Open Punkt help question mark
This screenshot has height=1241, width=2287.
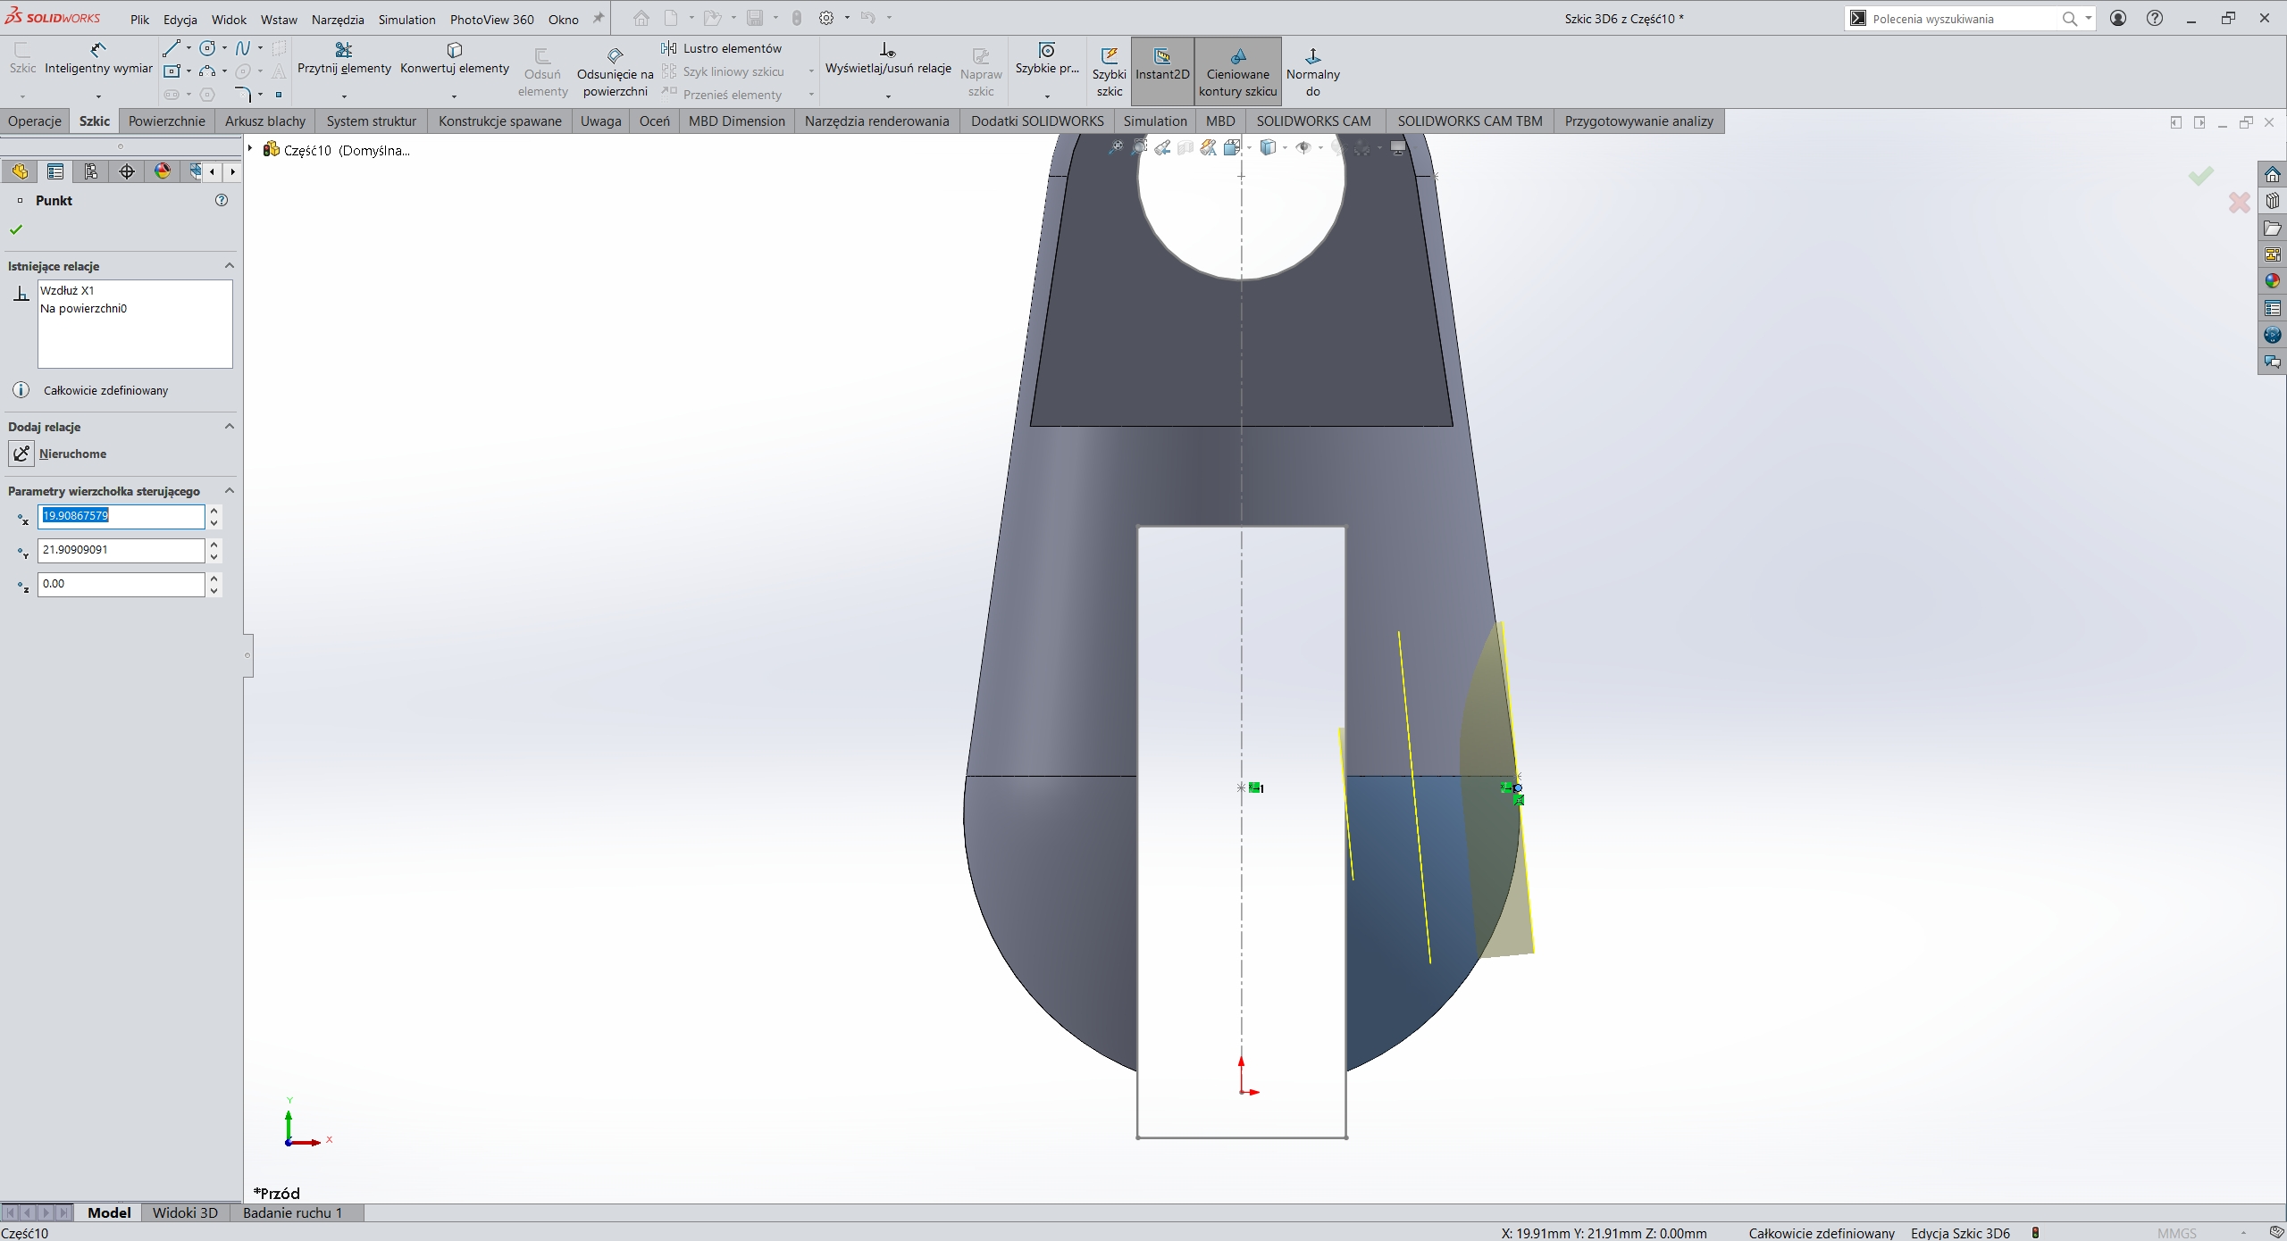(x=222, y=200)
